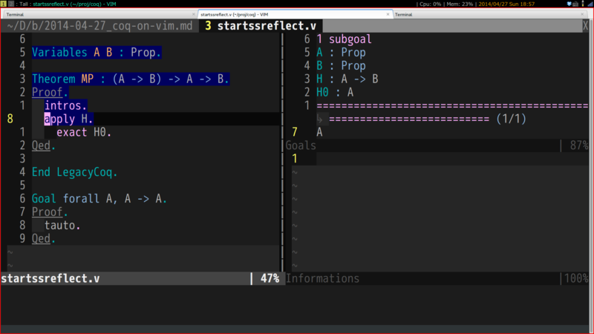The image size is (594, 334).
Task: Open the coq-on-vim.md Vim tab
Action: 99,26
